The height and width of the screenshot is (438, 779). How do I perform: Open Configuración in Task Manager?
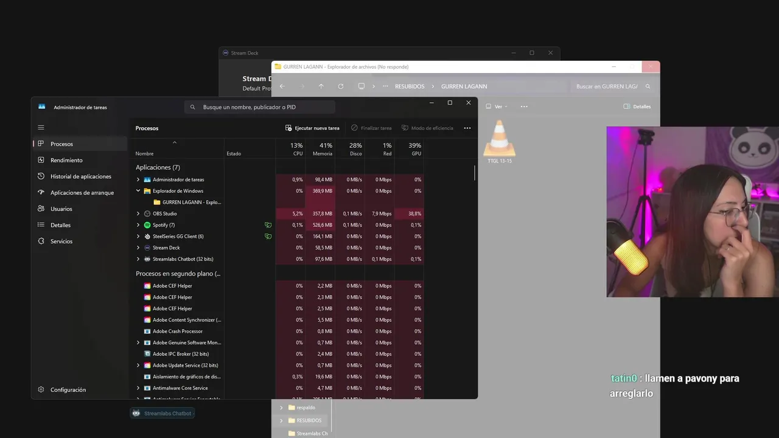[80, 390]
